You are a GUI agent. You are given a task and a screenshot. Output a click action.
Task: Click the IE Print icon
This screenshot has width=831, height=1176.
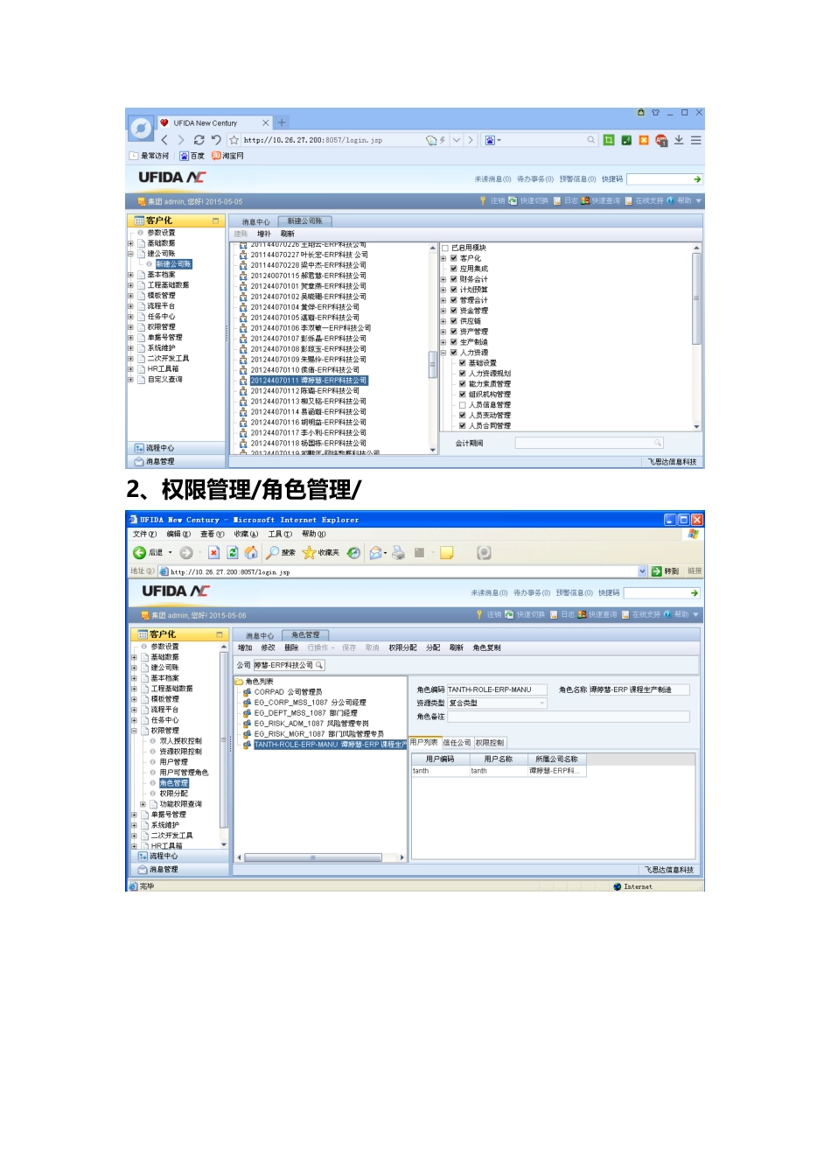[398, 553]
